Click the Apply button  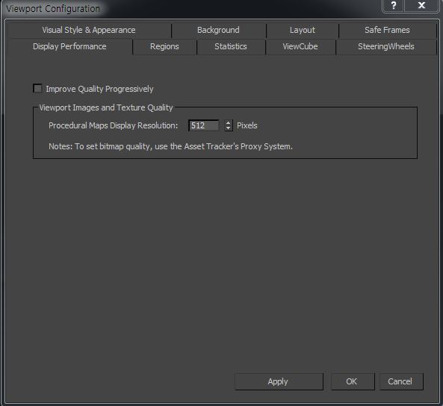[279, 381]
